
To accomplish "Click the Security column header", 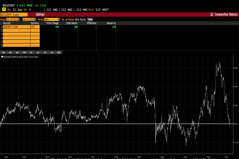I will [x=7, y=23].
